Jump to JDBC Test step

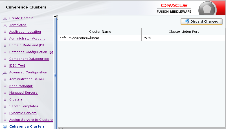click(x=17, y=65)
